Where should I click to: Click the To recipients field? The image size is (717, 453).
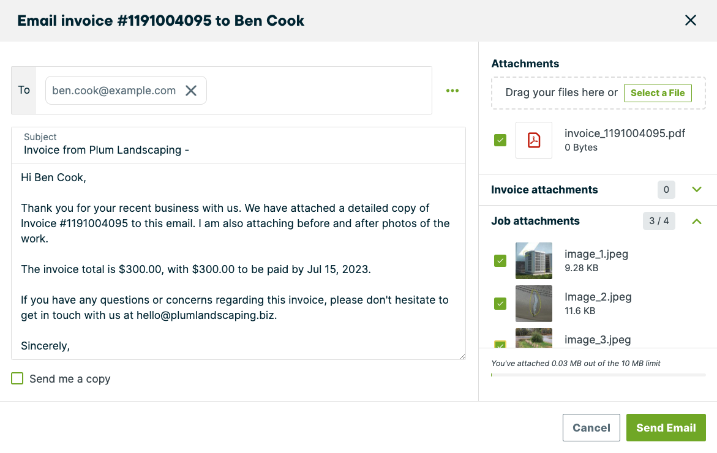pos(234,91)
